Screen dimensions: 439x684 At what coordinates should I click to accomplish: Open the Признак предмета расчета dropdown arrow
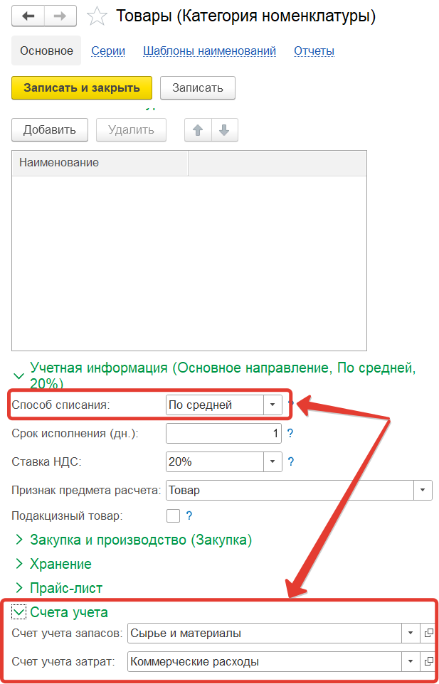click(x=423, y=490)
